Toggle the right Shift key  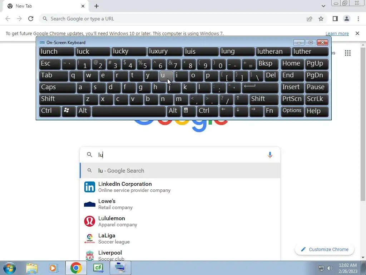tap(264, 100)
